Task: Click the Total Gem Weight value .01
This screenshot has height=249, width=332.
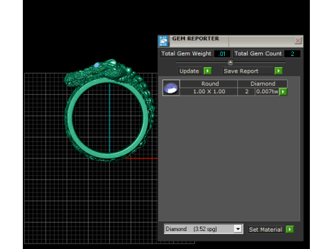Action: (x=222, y=54)
